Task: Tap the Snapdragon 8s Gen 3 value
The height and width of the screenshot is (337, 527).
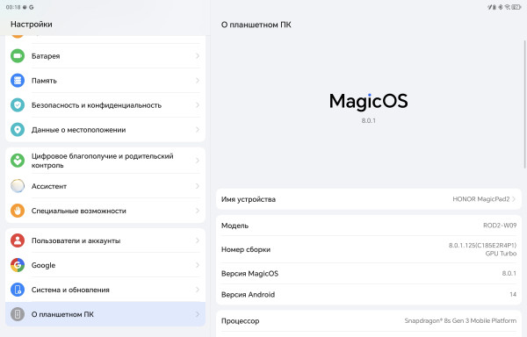Action: tap(460, 320)
